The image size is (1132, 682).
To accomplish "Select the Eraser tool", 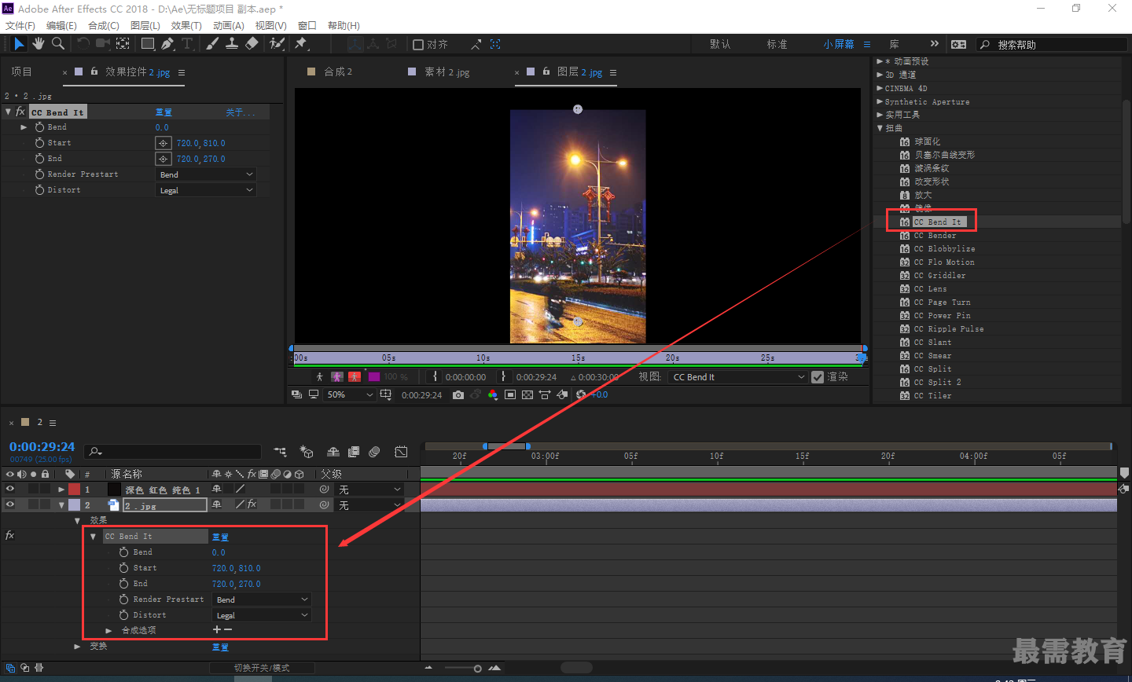I will [x=252, y=44].
